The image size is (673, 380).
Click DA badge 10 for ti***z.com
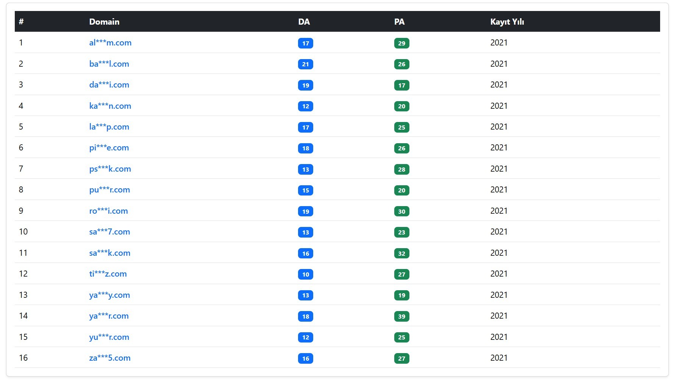coord(305,274)
